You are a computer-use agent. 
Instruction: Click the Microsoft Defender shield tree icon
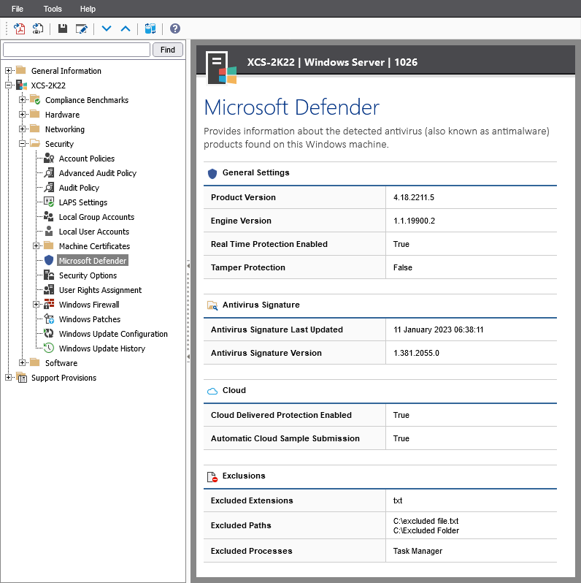point(49,260)
